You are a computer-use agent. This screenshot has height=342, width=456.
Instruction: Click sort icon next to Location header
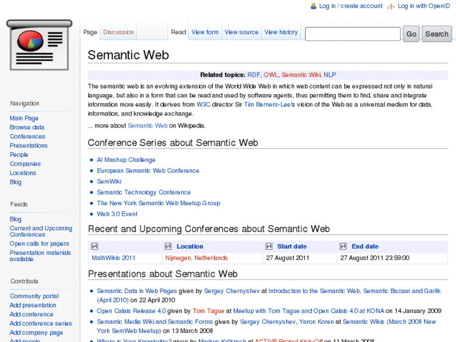coord(168,247)
